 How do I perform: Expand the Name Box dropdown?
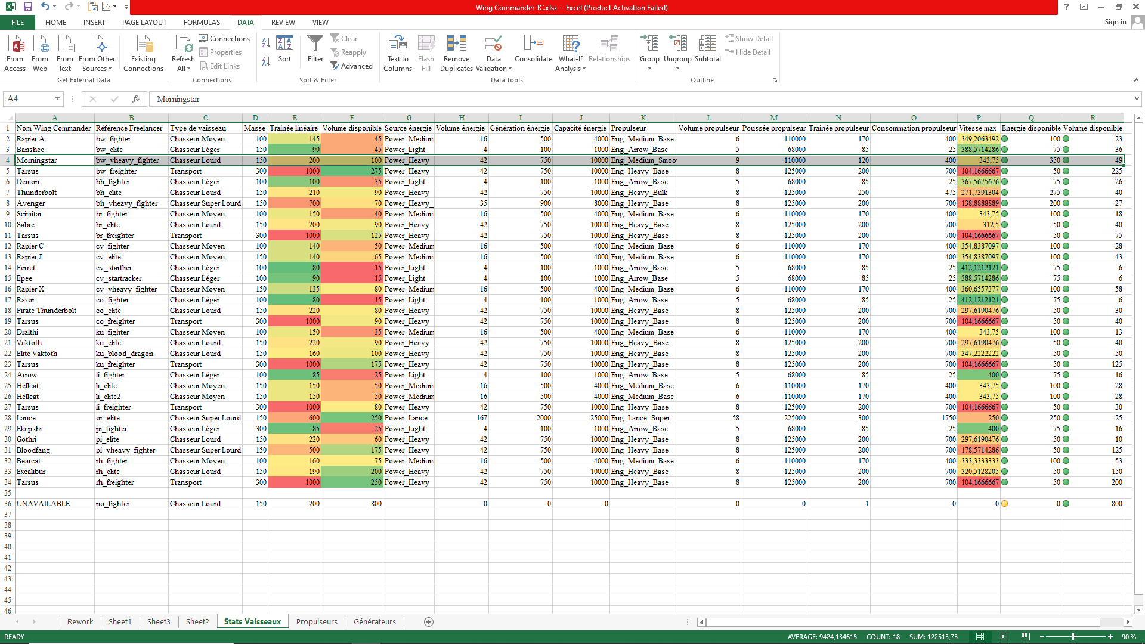click(x=57, y=99)
